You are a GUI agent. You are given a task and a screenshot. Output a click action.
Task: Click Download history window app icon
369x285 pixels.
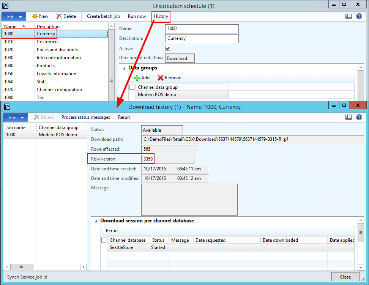(x=7, y=107)
